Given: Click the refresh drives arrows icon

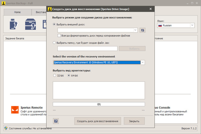Looking at the screenshot, I should tap(142, 30).
